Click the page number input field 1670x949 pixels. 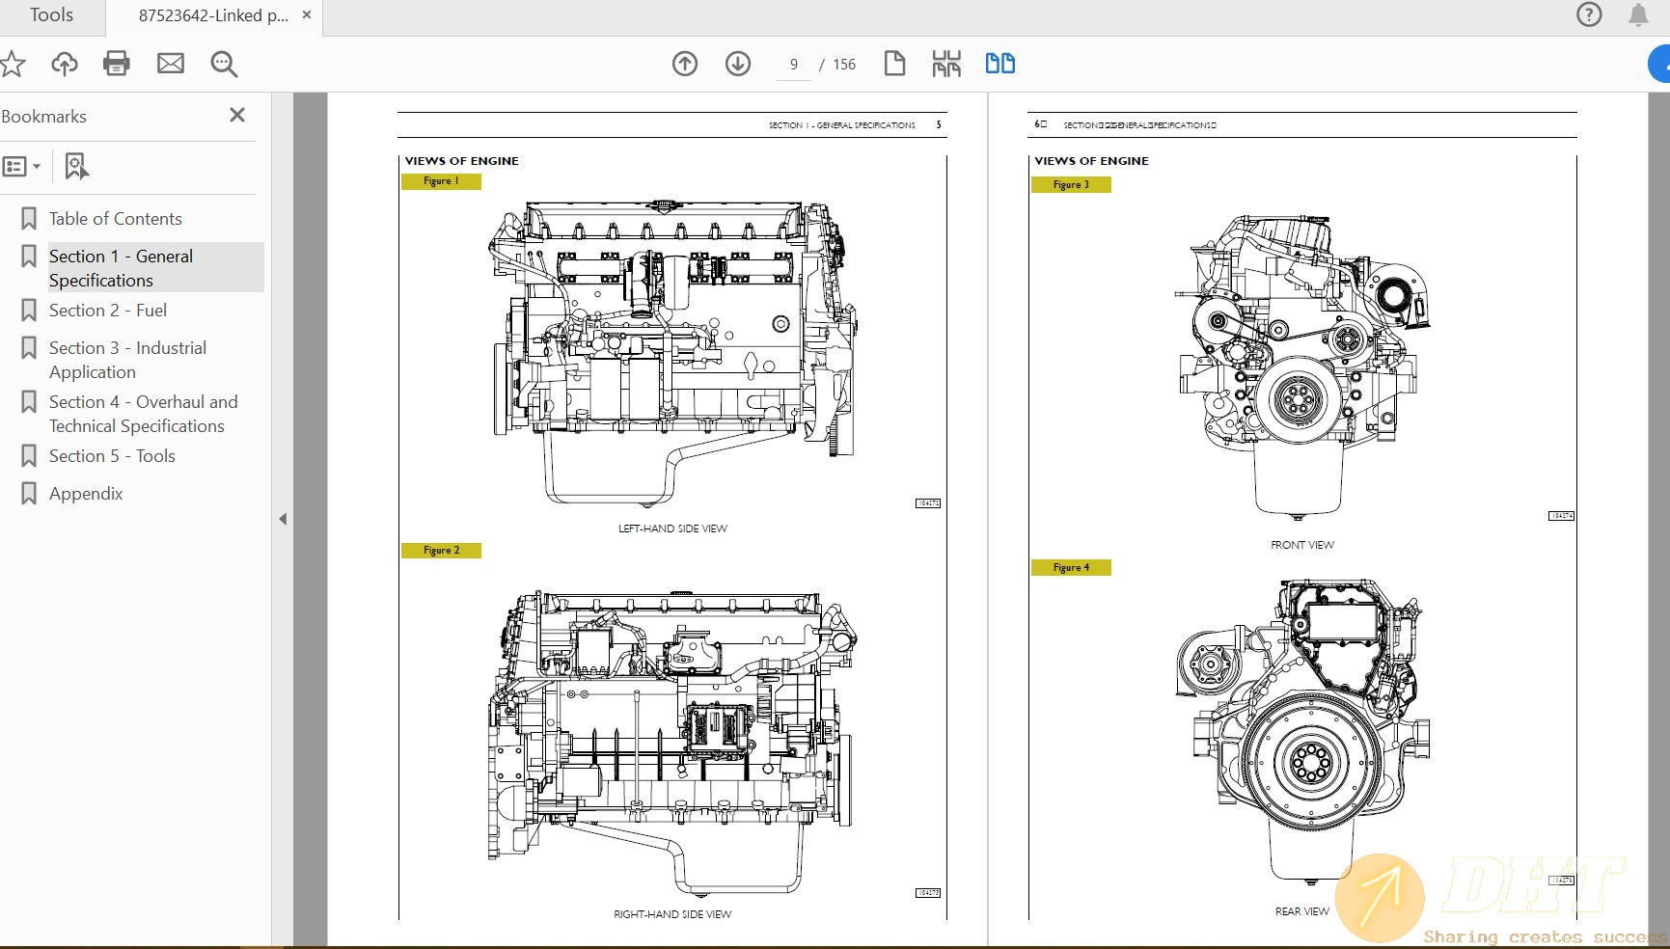pyautogui.click(x=793, y=64)
